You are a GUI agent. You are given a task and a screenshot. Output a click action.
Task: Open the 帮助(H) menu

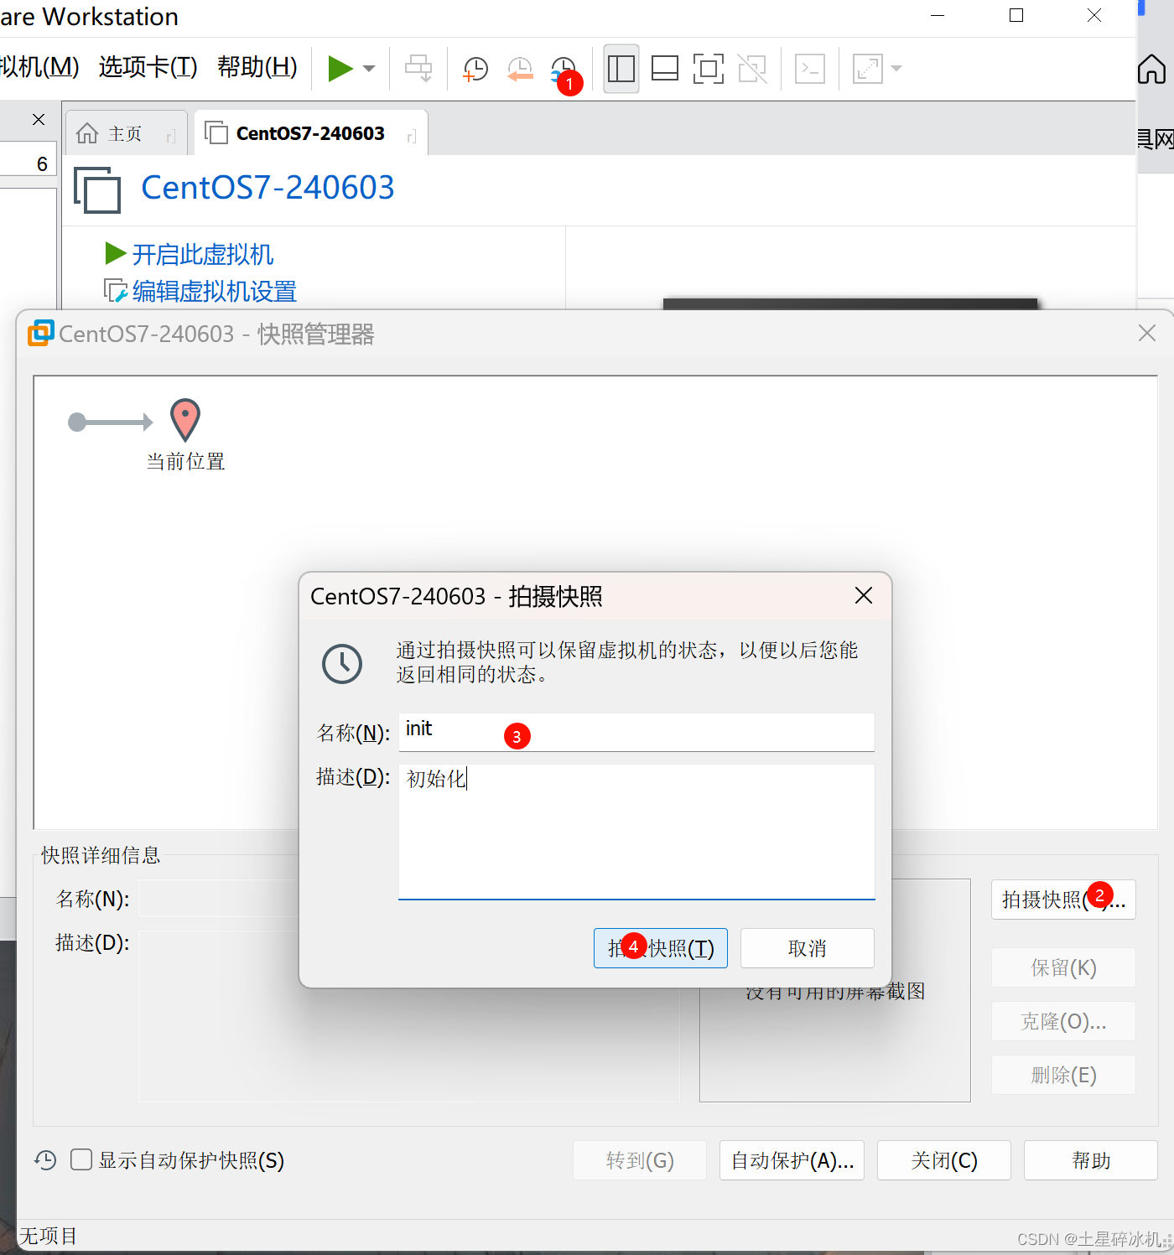click(257, 66)
